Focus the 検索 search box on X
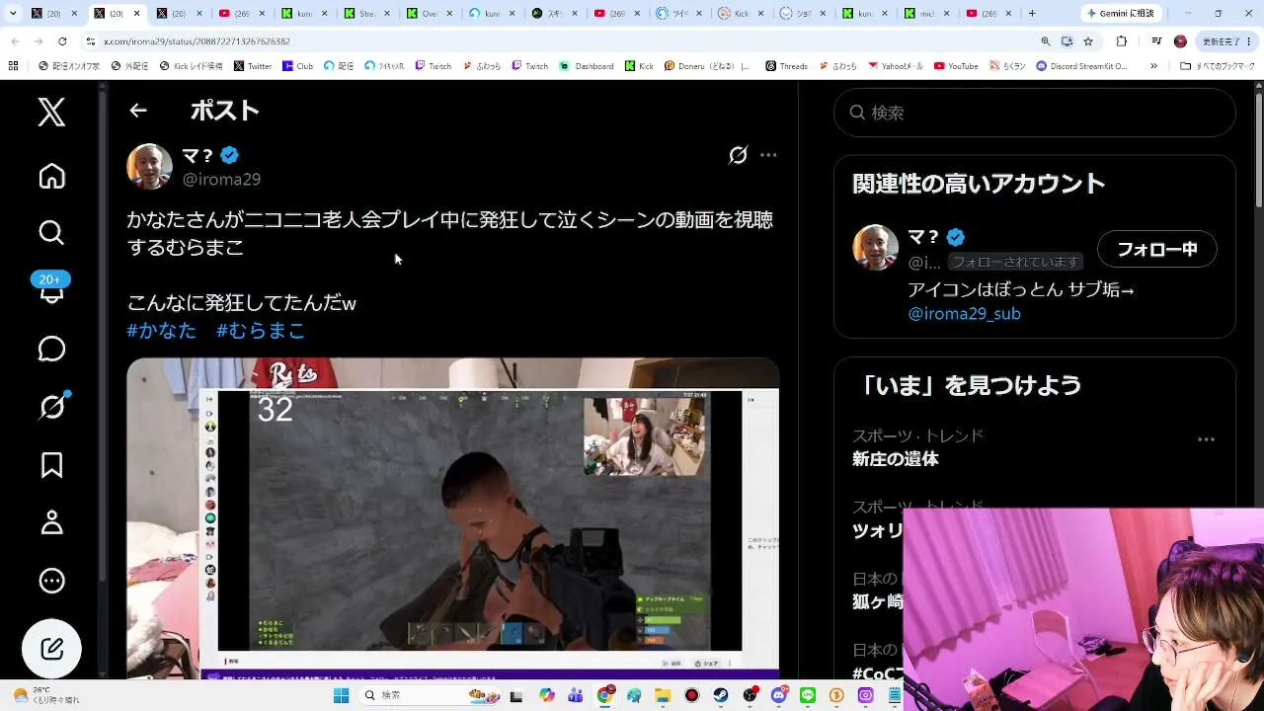The width and height of the screenshot is (1264, 711). click(x=1034, y=113)
